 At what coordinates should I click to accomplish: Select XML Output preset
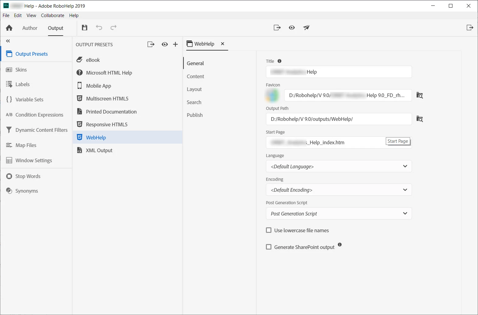tap(127, 150)
